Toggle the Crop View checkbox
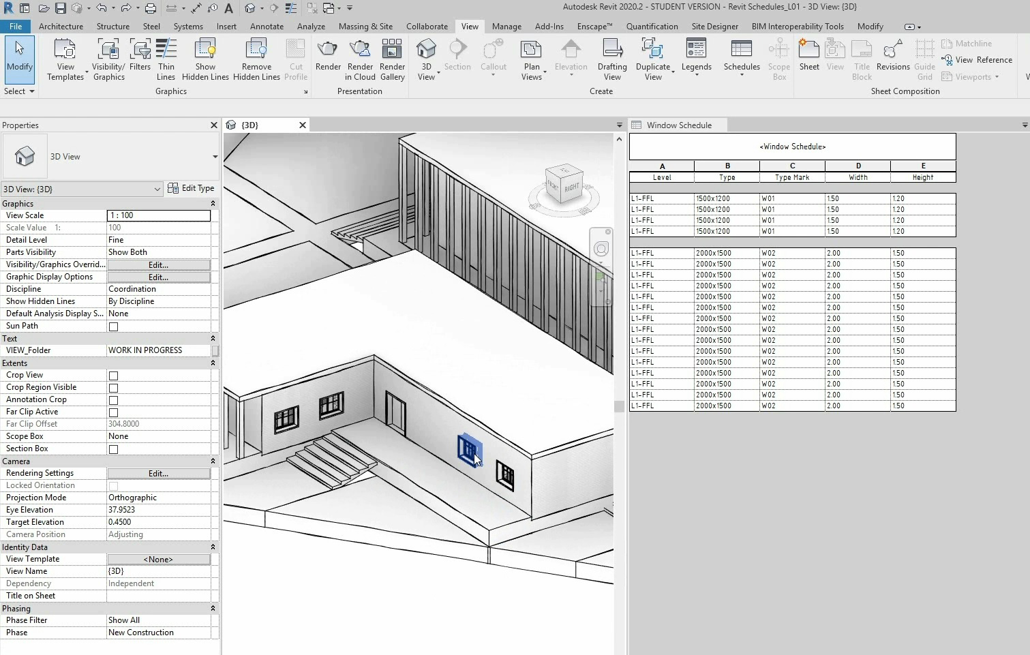1030x655 pixels. pyautogui.click(x=114, y=376)
